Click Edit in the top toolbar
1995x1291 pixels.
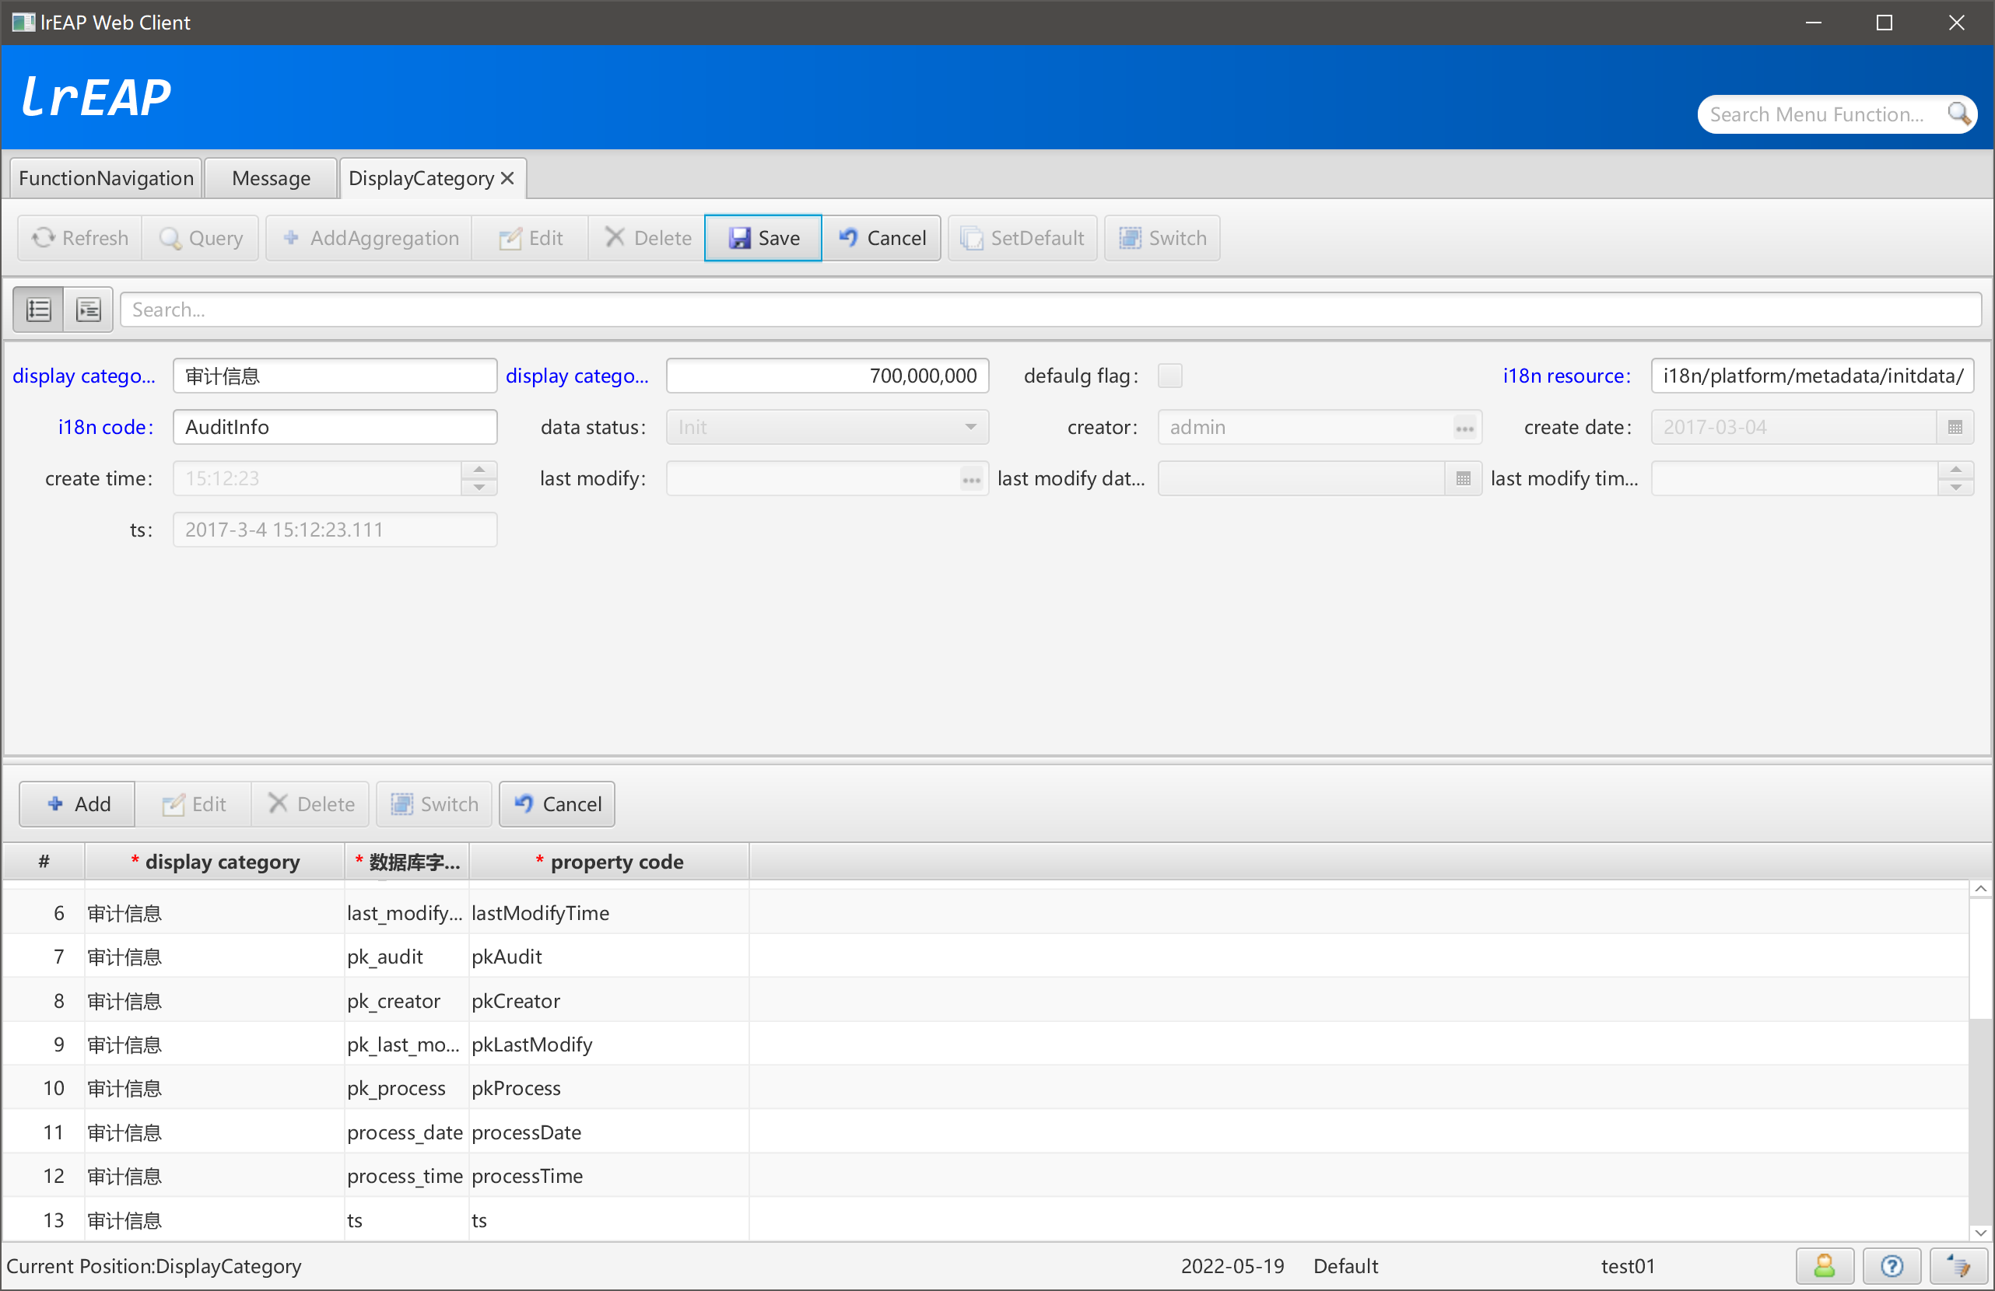coord(531,238)
